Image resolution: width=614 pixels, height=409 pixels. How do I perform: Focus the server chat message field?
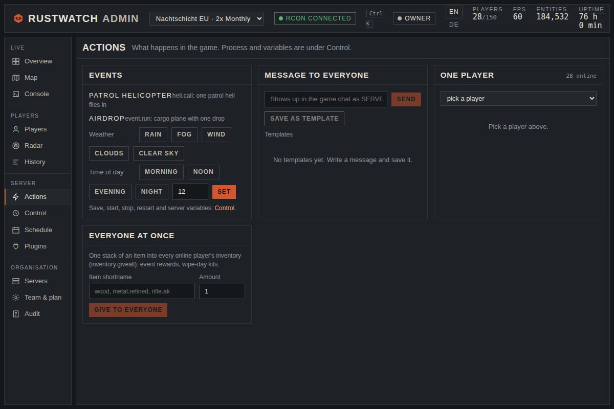click(x=326, y=99)
